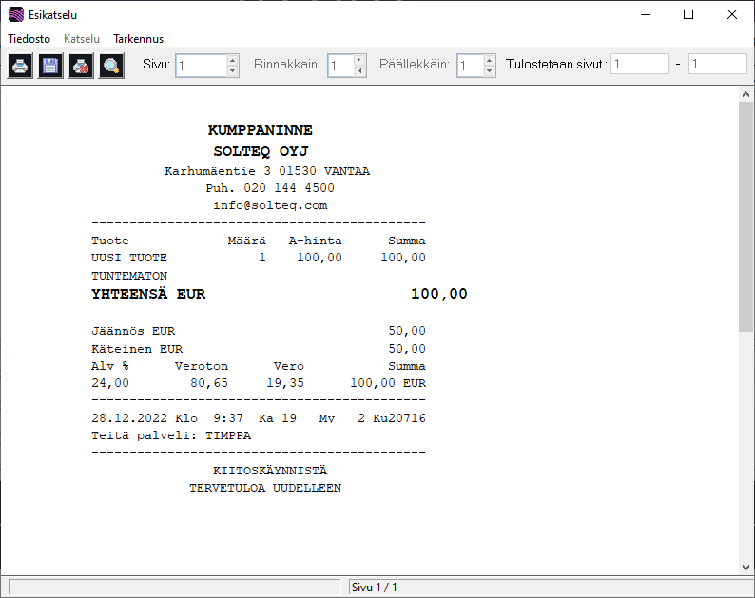Open the Tiedosto menu
755x598 pixels.
pyautogui.click(x=29, y=39)
